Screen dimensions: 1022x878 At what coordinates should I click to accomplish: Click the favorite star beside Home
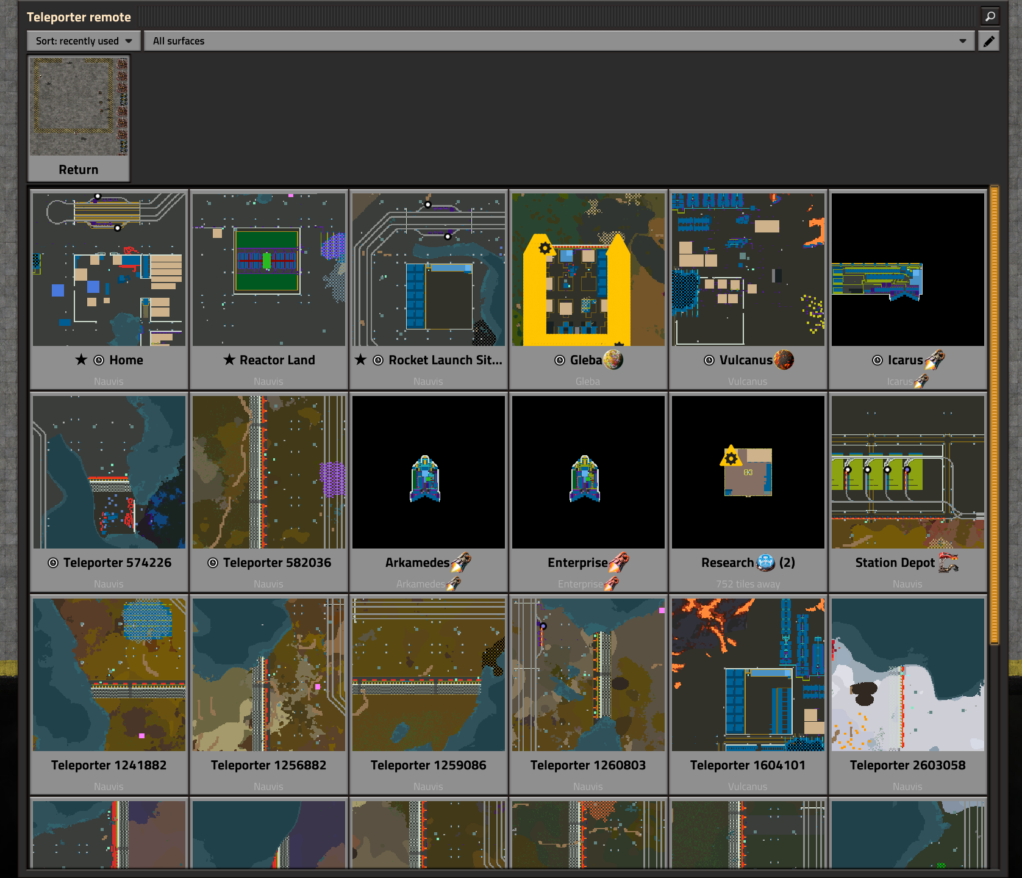tap(81, 360)
